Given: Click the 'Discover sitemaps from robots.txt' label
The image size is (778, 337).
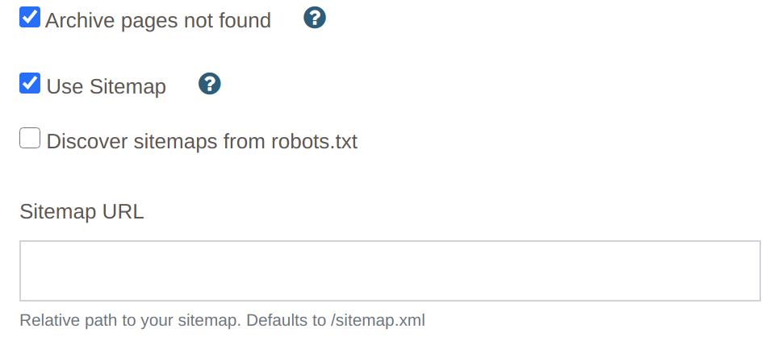Looking at the screenshot, I should tap(202, 141).
